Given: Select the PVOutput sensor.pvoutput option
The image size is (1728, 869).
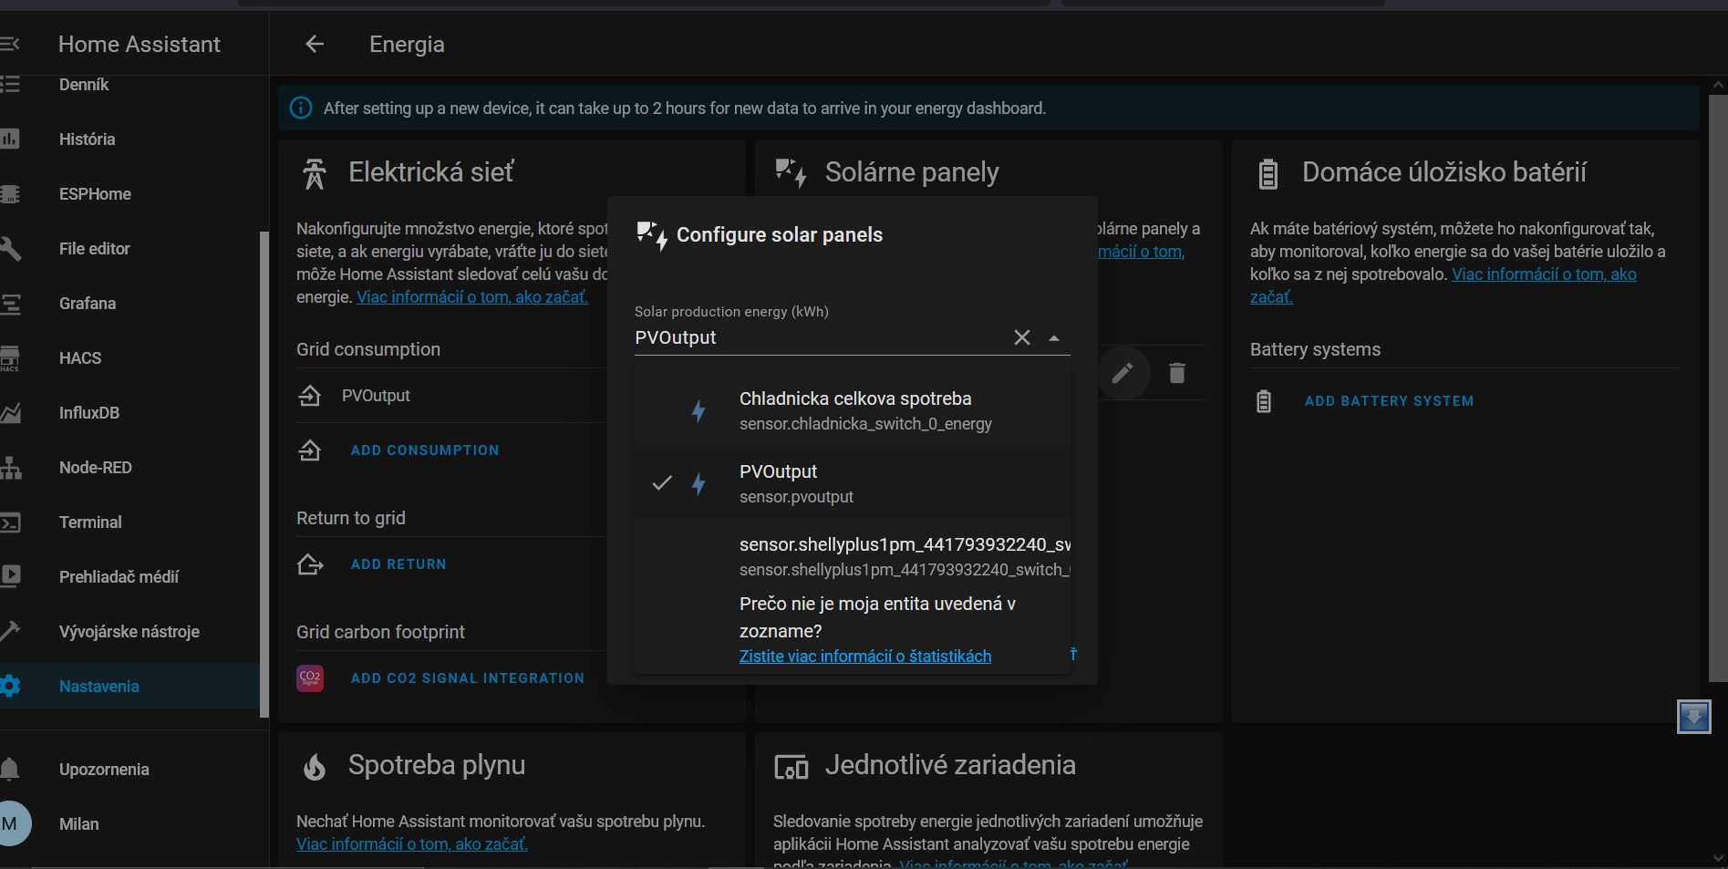Looking at the screenshot, I should 853,483.
